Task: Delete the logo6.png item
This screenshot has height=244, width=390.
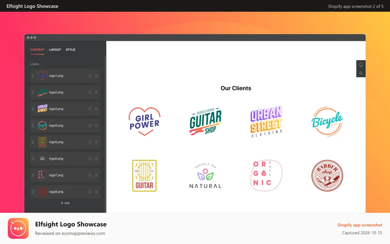Action: coord(96,159)
